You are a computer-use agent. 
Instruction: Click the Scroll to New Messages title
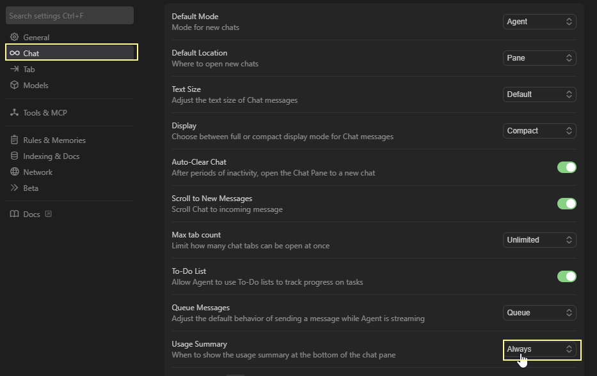coord(212,199)
